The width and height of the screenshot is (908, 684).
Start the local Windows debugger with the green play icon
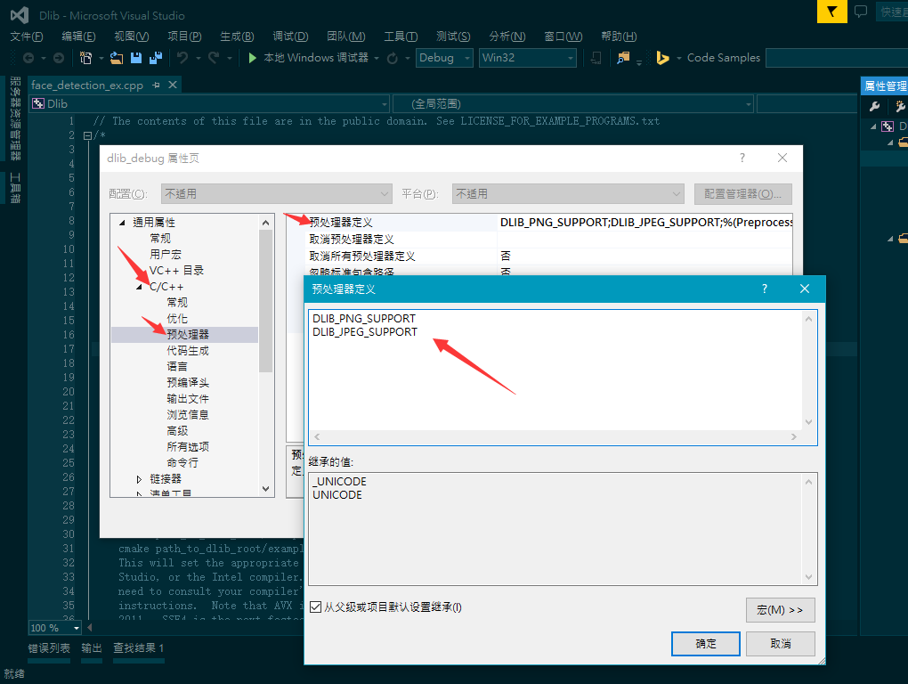tap(253, 58)
